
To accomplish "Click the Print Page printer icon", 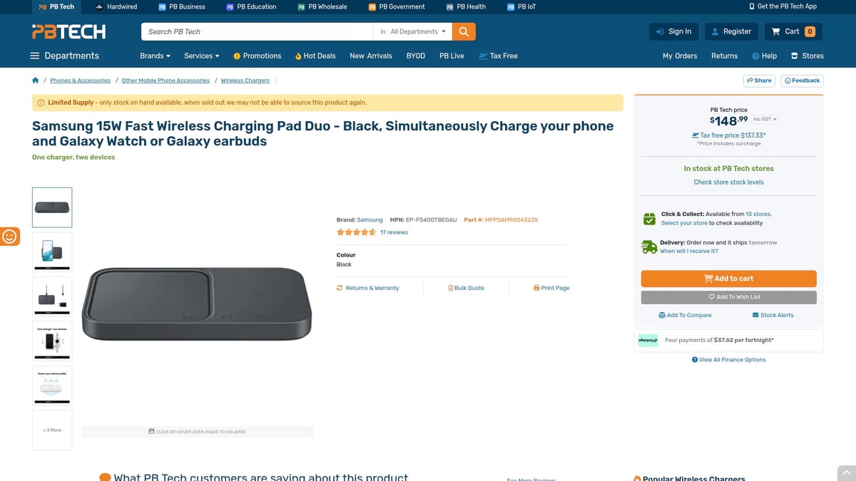I will (535, 287).
